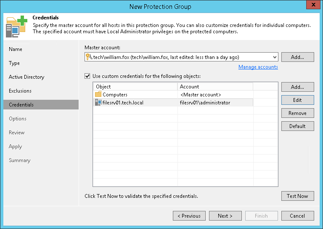The height and width of the screenshot is (229, 323).
Task: Sort by the Account column header
Action: [x=214, y=87]
